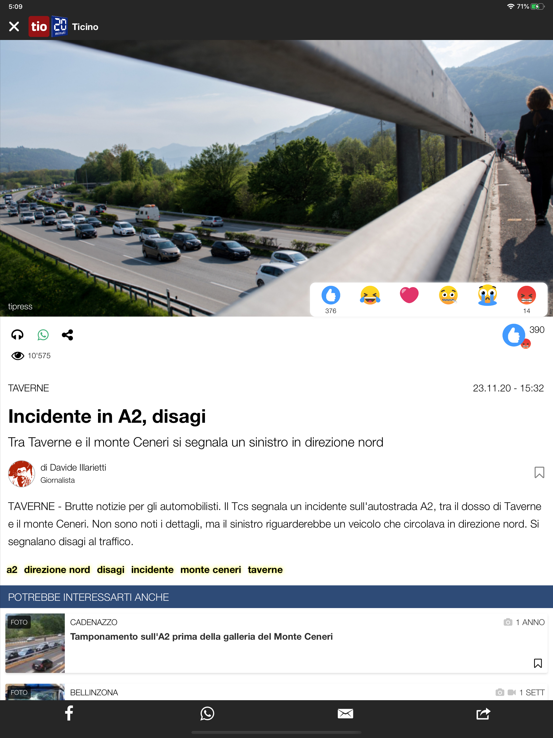Send article by email envelope icon
Viewport: 553px width, 738px height.
tap(345, 714)
